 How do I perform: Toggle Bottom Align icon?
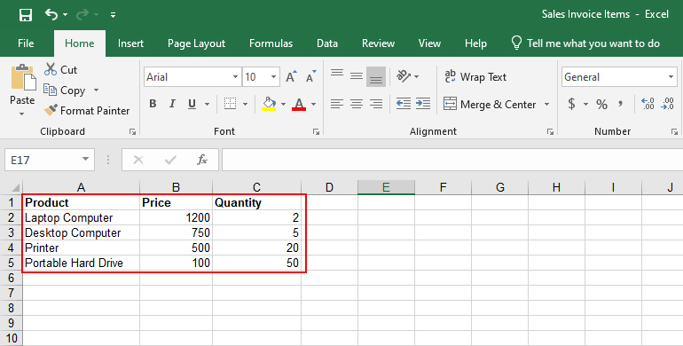tap(376, 76)
